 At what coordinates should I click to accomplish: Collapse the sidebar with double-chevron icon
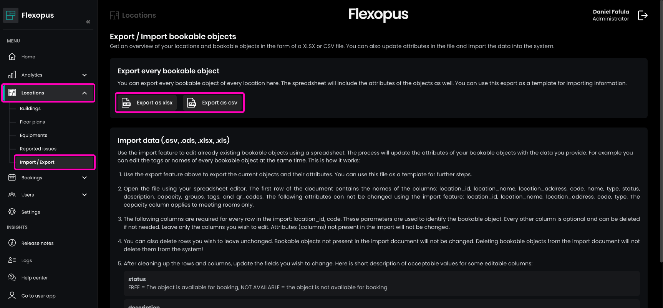tap(88, 22)
